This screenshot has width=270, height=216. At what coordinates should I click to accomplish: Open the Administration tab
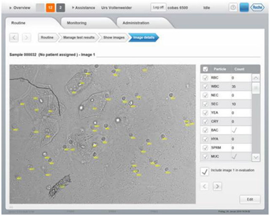pyautogui.click(x=136, y=23)
